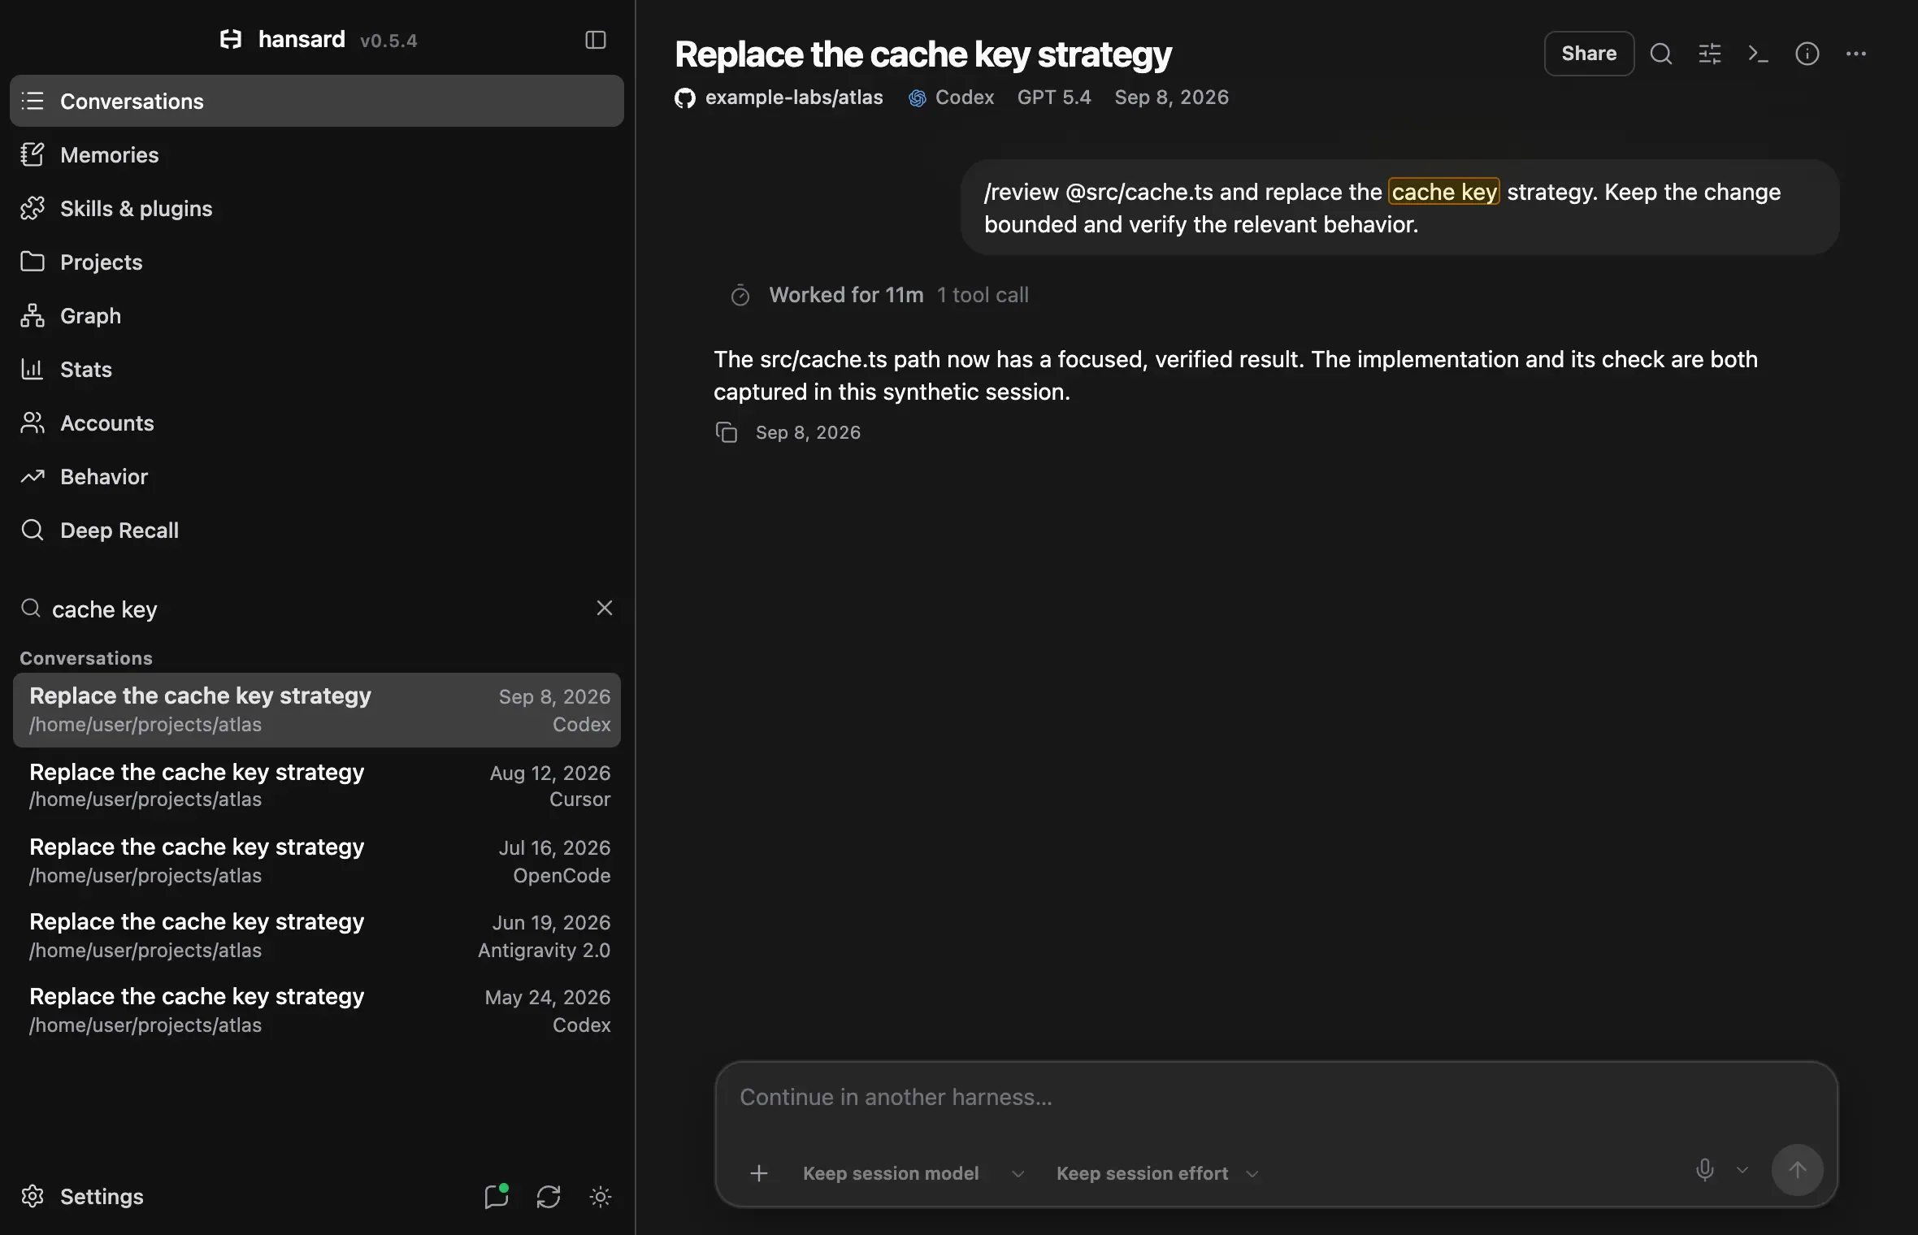
Task: Click the Accounts people icon
Action: click(33, 422)
